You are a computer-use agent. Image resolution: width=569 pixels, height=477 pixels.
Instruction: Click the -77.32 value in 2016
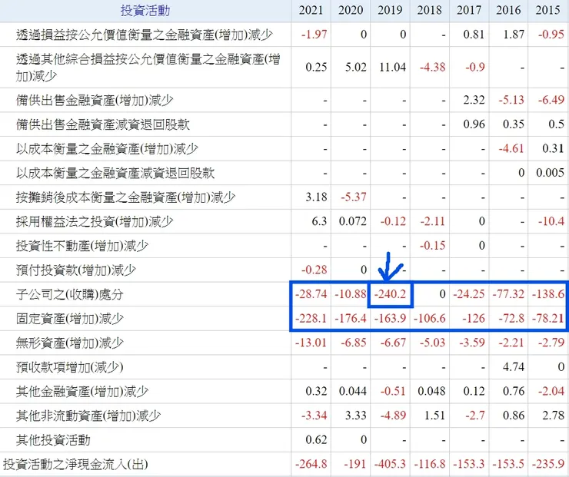pos(508,294)
